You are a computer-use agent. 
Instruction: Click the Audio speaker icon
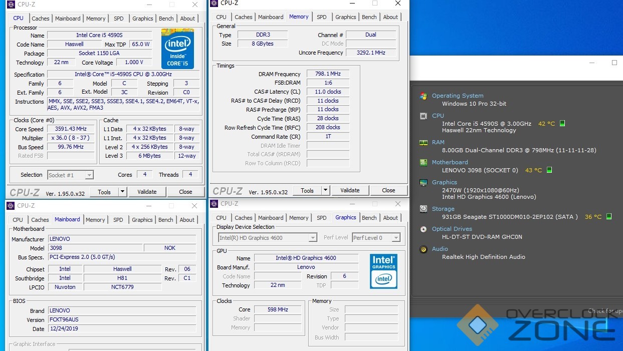[x=424, y=249]
